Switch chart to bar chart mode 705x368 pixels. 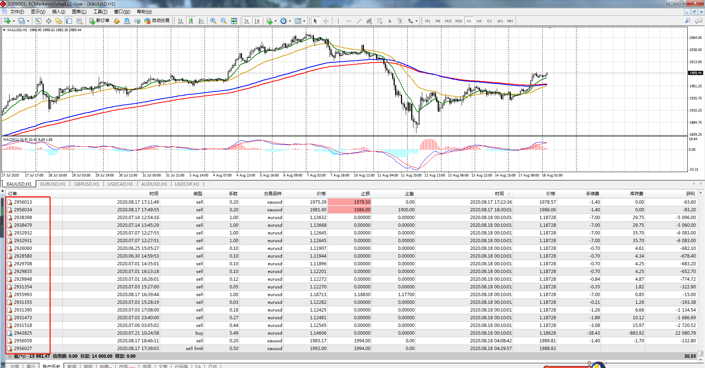tap(181, 21)
